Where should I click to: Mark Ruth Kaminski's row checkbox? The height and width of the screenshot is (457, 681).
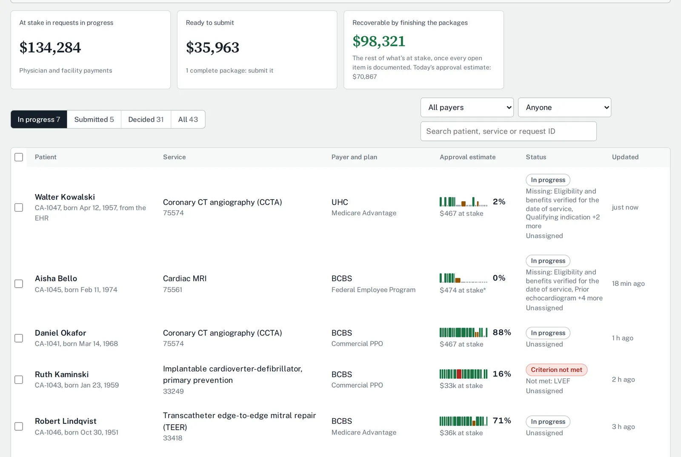pyautogui.click(x=19, y=380)
